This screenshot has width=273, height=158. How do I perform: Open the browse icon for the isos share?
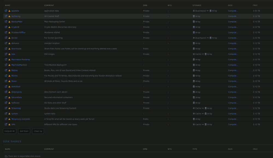(6, 54)
